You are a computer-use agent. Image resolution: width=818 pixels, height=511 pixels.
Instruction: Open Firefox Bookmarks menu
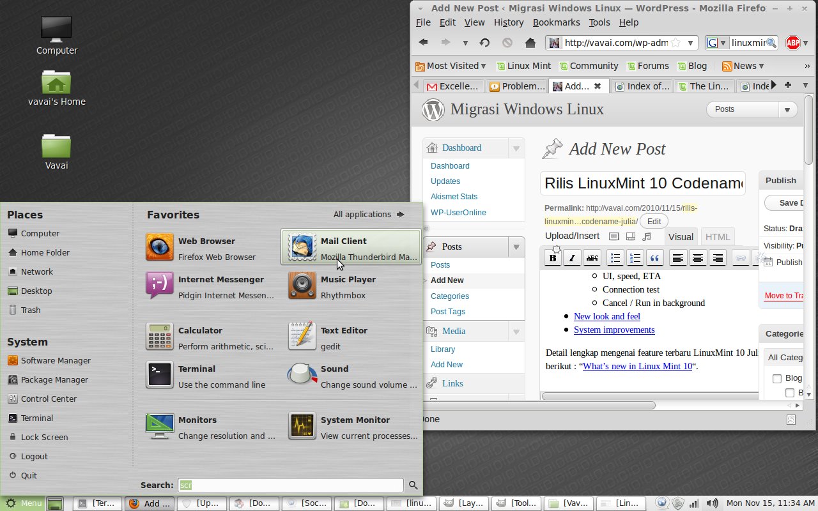(556, 22)
